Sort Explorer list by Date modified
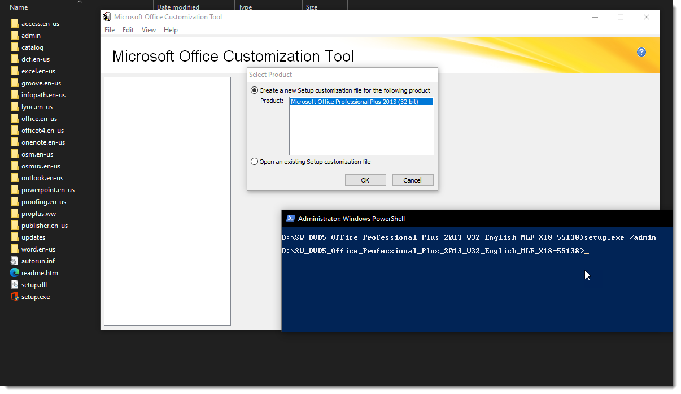Screen dimensions: 681x394 [x=178, y=7]
